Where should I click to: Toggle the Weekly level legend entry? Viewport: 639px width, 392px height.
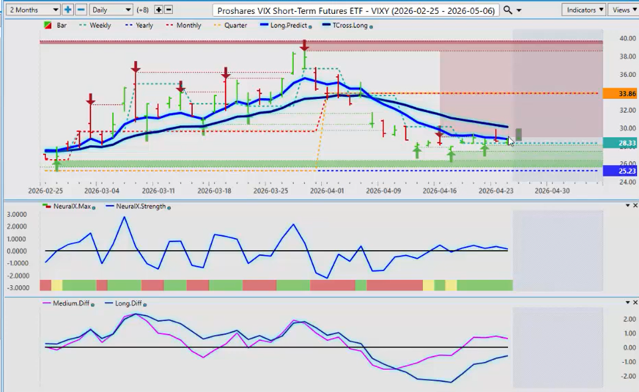click(x=96, y=26)
